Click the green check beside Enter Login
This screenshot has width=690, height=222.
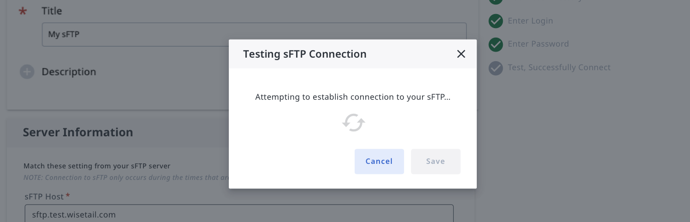(496, 21)
